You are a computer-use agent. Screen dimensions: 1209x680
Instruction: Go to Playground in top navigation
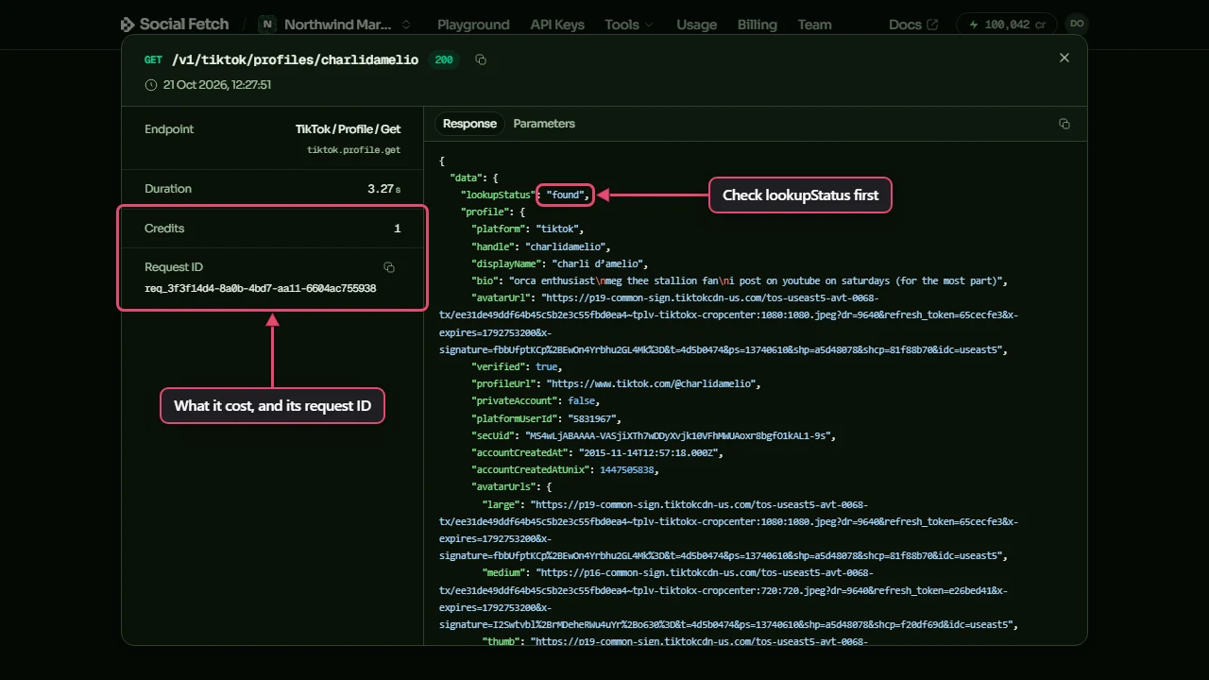(x=473, y=25)
